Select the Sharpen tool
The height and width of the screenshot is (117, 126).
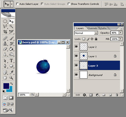(5, 54)
